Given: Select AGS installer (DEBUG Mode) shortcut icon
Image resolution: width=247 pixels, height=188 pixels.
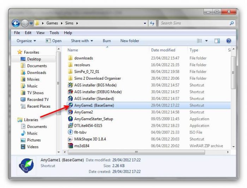Looking at the screenshot, I should (70, 92).
